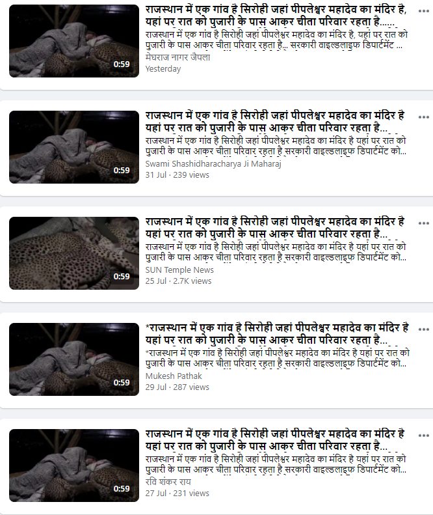Open the रवि शंकर राय profile link

click(x=168, y=482)
